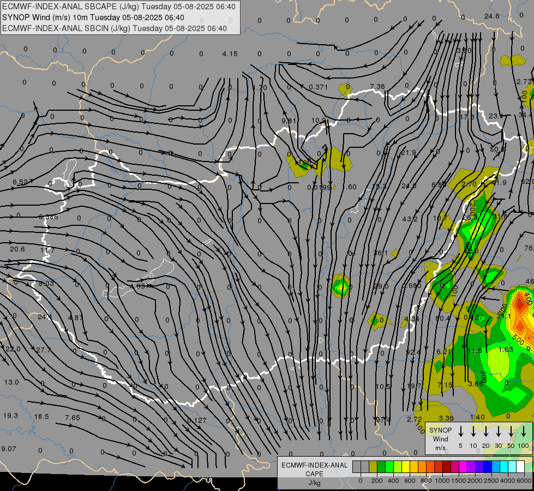Click the '20.6' value on the map

coord(17,249)
